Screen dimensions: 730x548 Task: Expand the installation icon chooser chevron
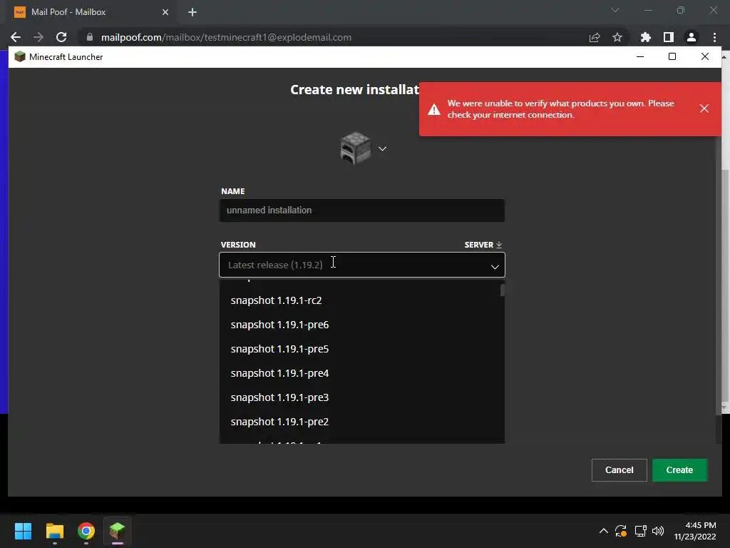pos(382,148)
